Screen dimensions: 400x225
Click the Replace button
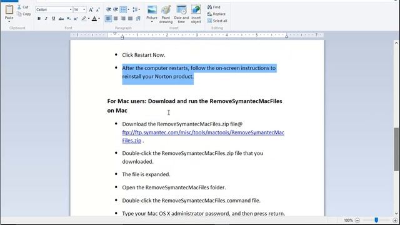point(216,14)
